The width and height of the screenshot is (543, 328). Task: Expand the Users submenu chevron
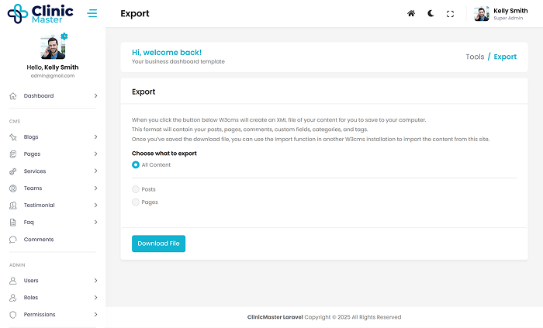coord(95,281)
